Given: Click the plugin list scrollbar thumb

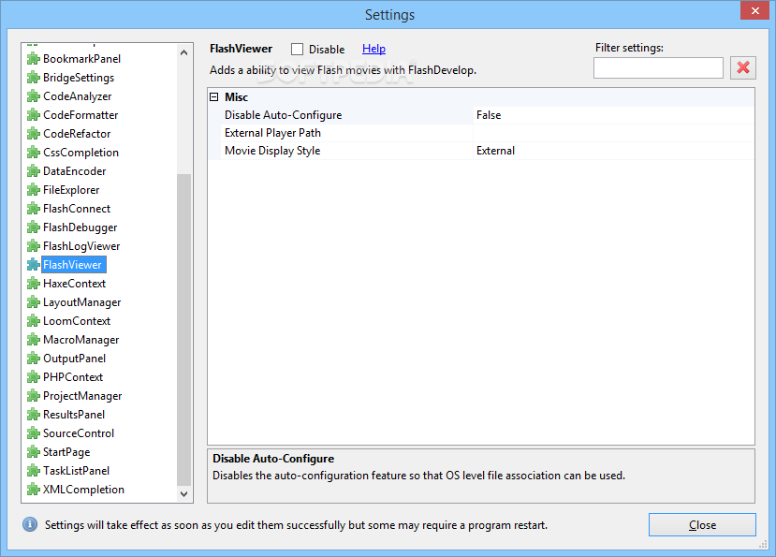Looking at the screenshot, I should [184, 330].
